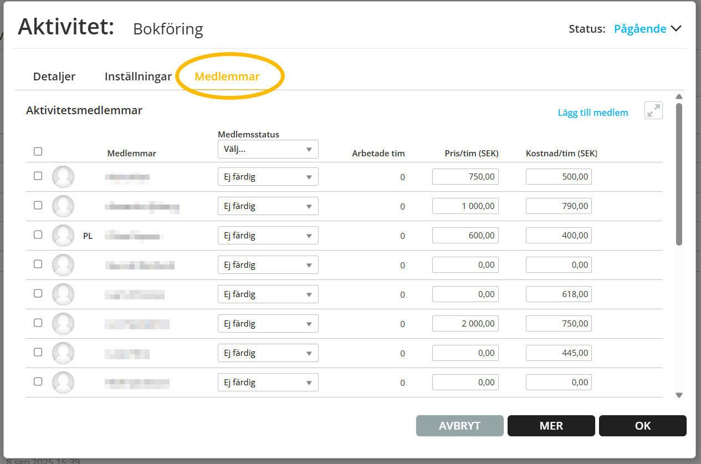Click avatar of member with 2 000,00 price
Image resolution: width=701 pixels, height=464 pixels.
coord(63,324)
